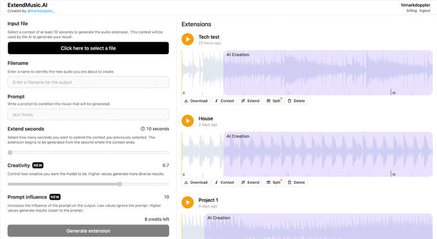Screen dimensions: 437x239
Task: Set context for House track
Action: coord(225,182)
